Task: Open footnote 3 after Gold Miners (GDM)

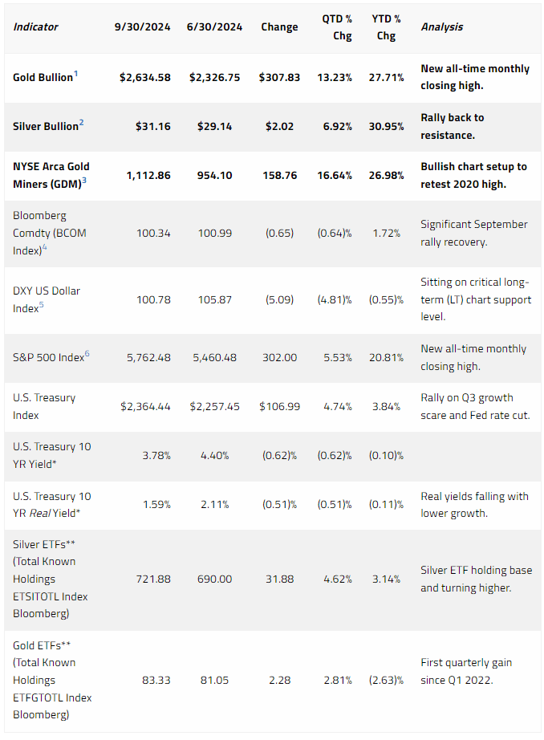Action: (84, 181)
